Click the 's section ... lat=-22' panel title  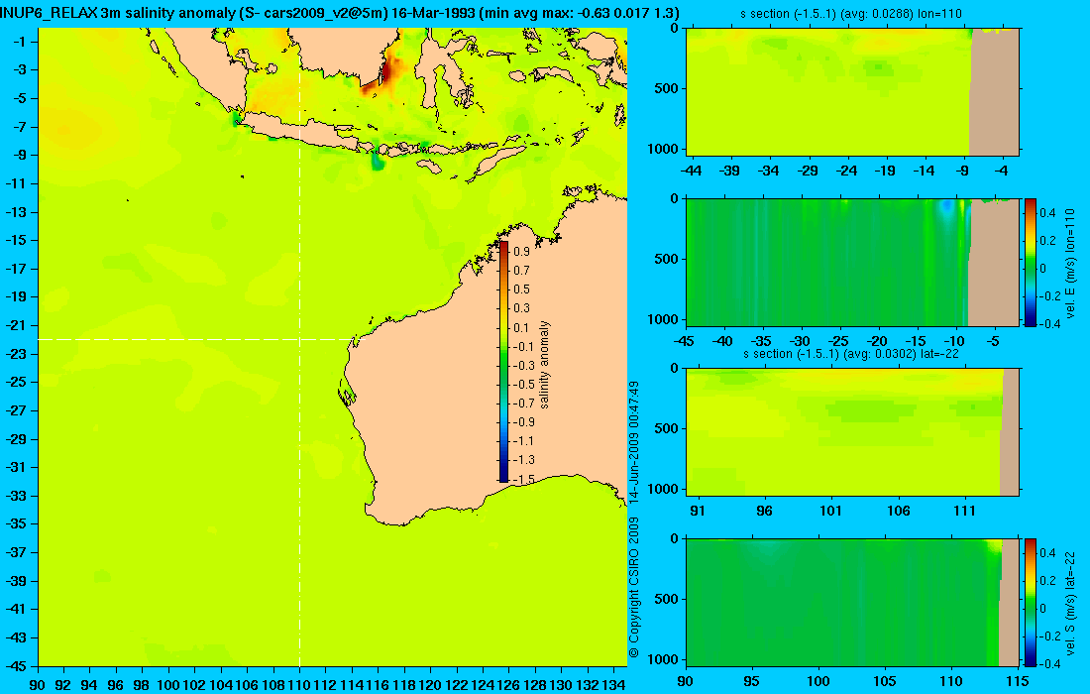(851, 354)
